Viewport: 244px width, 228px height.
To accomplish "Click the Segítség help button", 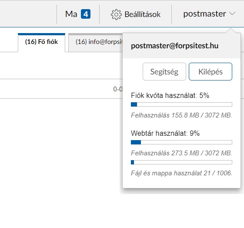I will click(164, 72).
